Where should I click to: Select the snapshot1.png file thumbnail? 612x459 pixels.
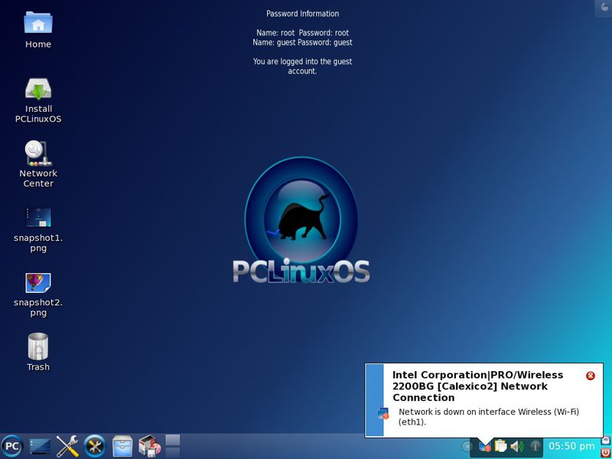coord(37,217)
